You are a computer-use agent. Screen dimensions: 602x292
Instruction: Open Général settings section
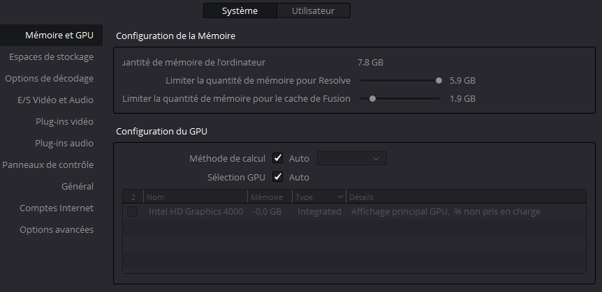(x=78, y=186)
